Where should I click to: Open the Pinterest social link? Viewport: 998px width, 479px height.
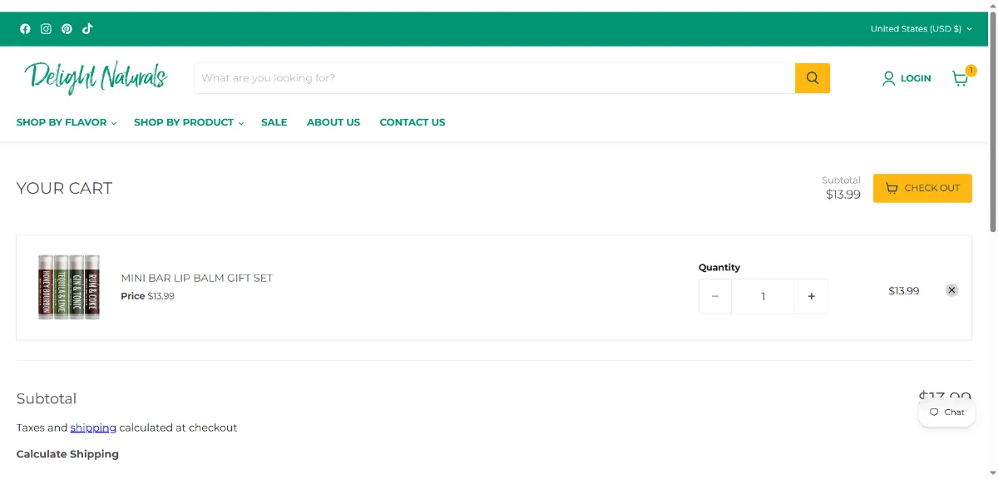coord(67,28)
